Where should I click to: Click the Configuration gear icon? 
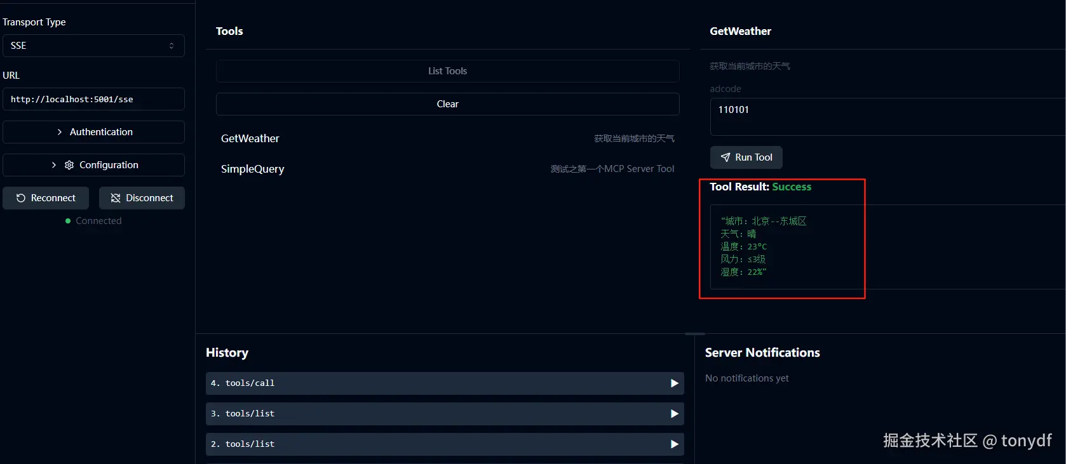click(x=69, y=165)
